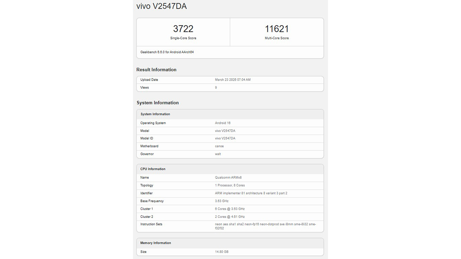Image resolution: width=461 pixels, height=259 pixels.
Task: Click the Cluster 1 frequency row
Action: [230, 209]
